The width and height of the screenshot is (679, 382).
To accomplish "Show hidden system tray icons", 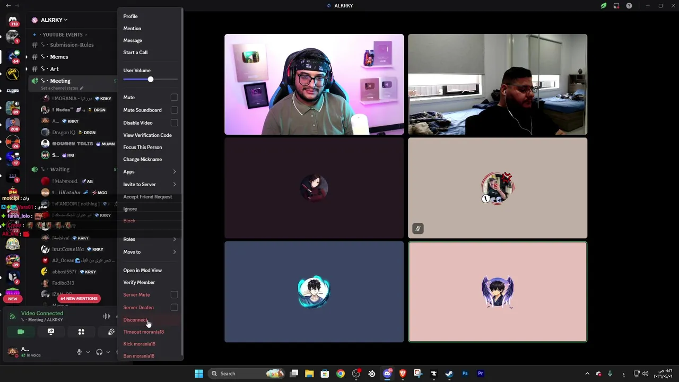I will 587,374.
